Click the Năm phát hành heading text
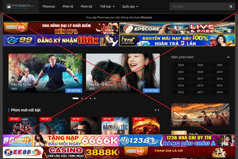Image resolution: width=238 pixels, height=159 pixels. [x=182, y=57]
